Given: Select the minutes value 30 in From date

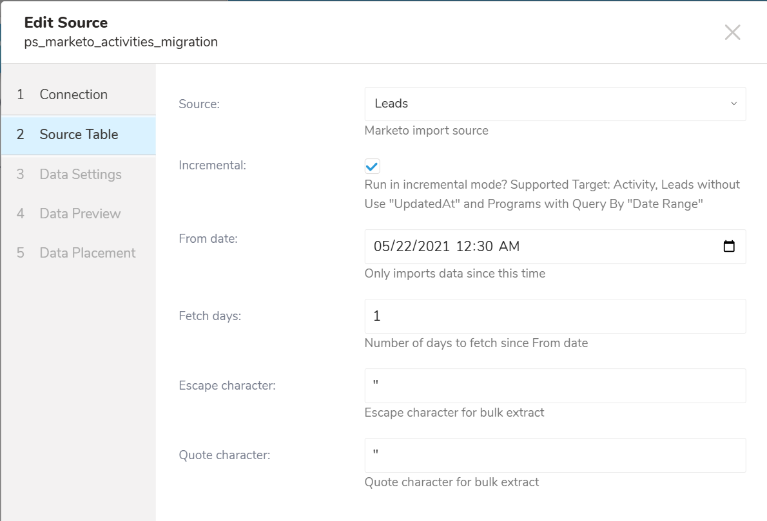Looking at the screenshot, I should [486, 247].
